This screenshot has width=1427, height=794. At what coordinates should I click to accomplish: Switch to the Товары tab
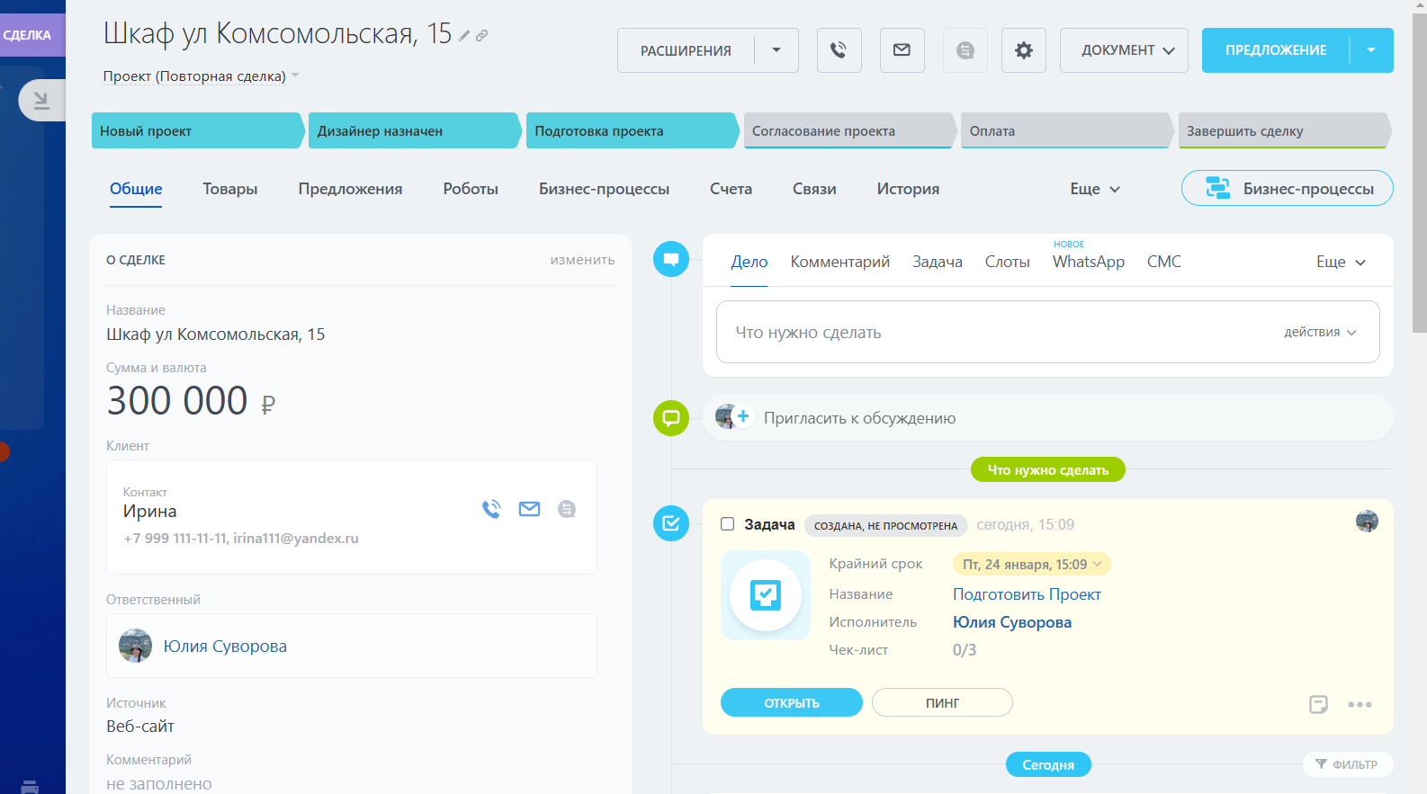coord(230,189)
